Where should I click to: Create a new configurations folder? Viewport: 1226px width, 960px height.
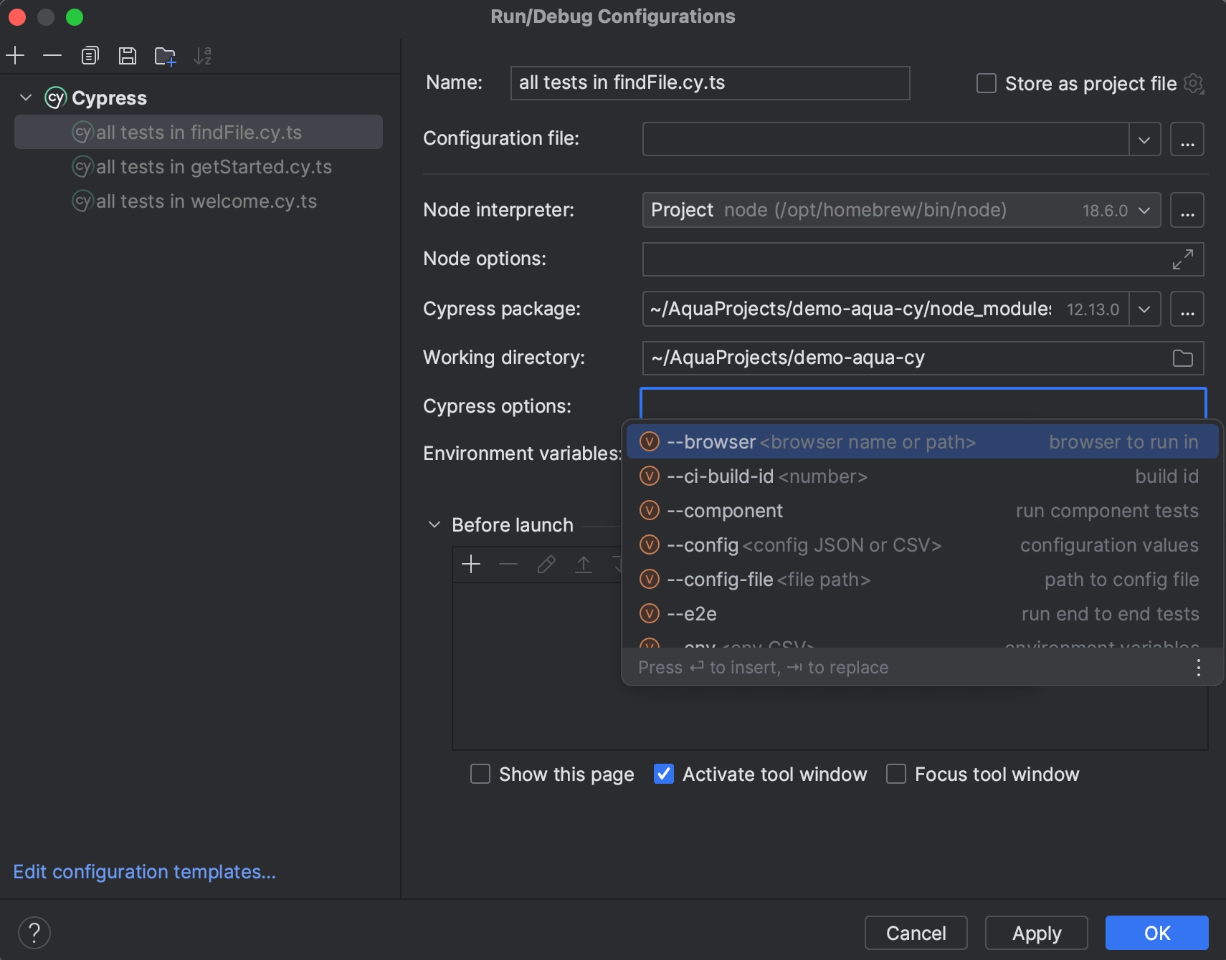click(x=165, y=56)
